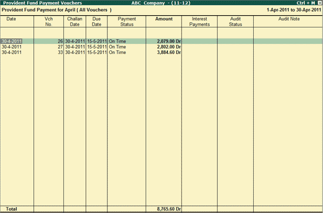The width and height of the screenshot is (323, 213).
Task: Select voucher number 26 row
Action: (161, 41)
